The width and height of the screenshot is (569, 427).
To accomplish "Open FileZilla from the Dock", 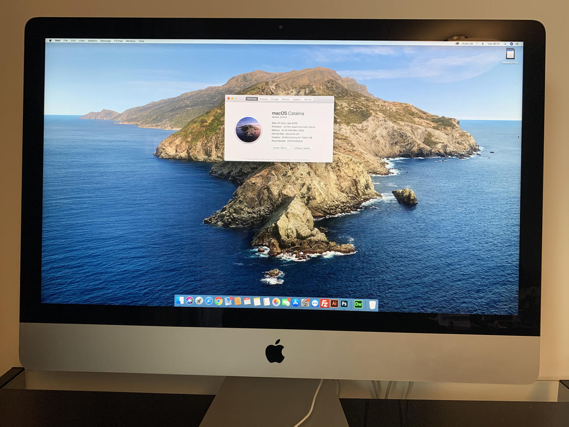I will click(x=324, y=303).
